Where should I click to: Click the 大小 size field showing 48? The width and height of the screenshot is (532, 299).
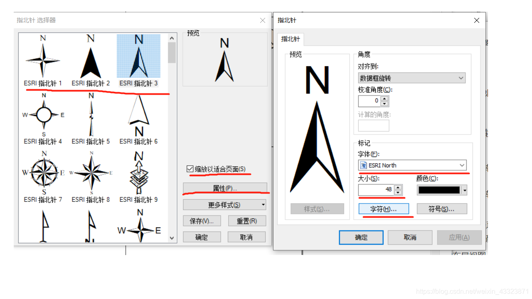click(x=376, y=190)
